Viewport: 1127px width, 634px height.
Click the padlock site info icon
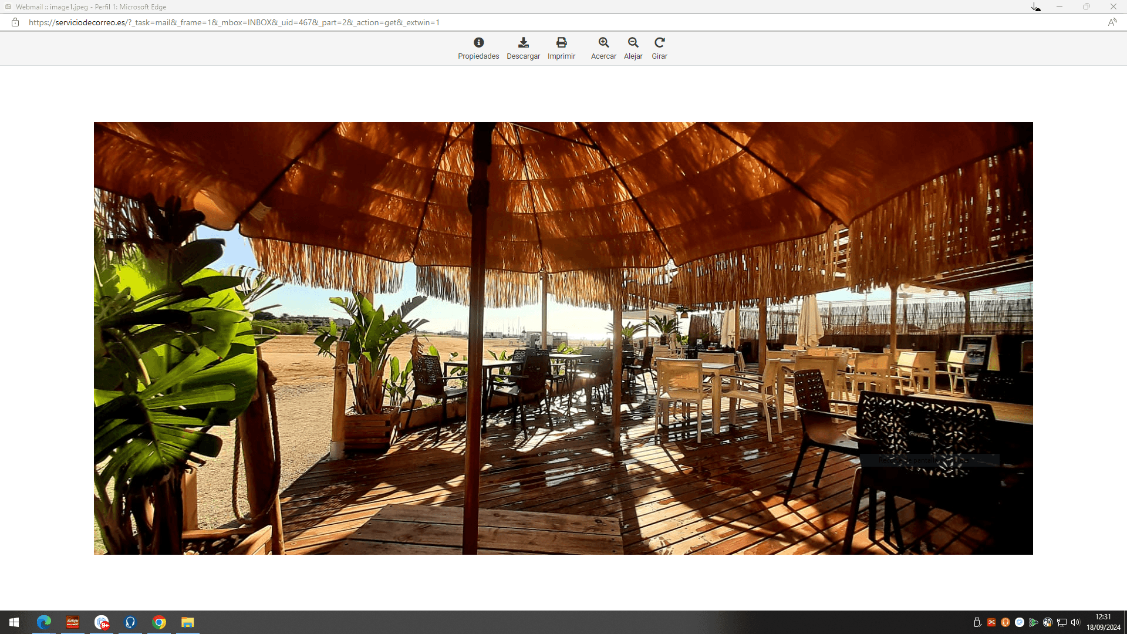[15, 22]
